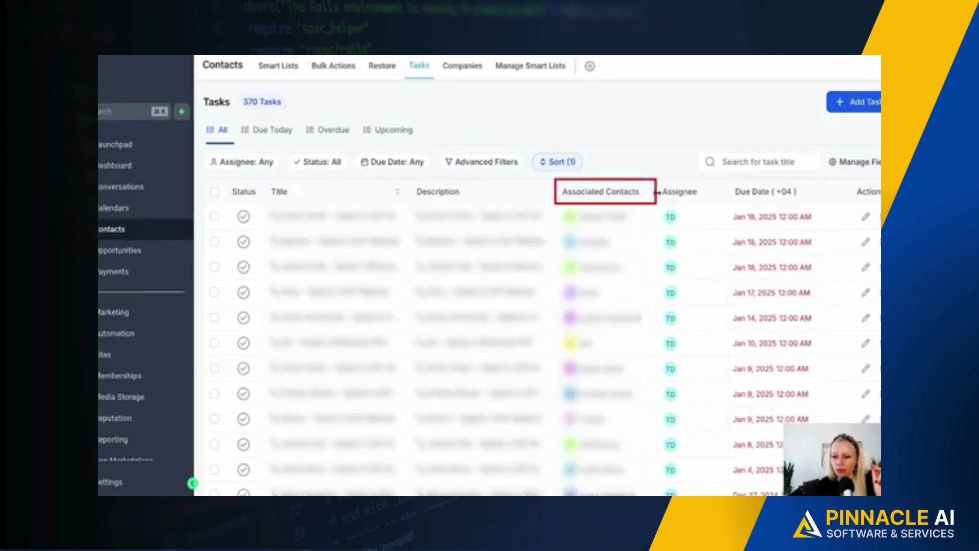Click the Add Task button
Image resolution: width=979 pixels, height=551 pixels.
[x=854, y=102]
